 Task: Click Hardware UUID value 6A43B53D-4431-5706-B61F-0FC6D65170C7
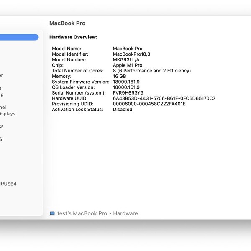pos(164,98)
